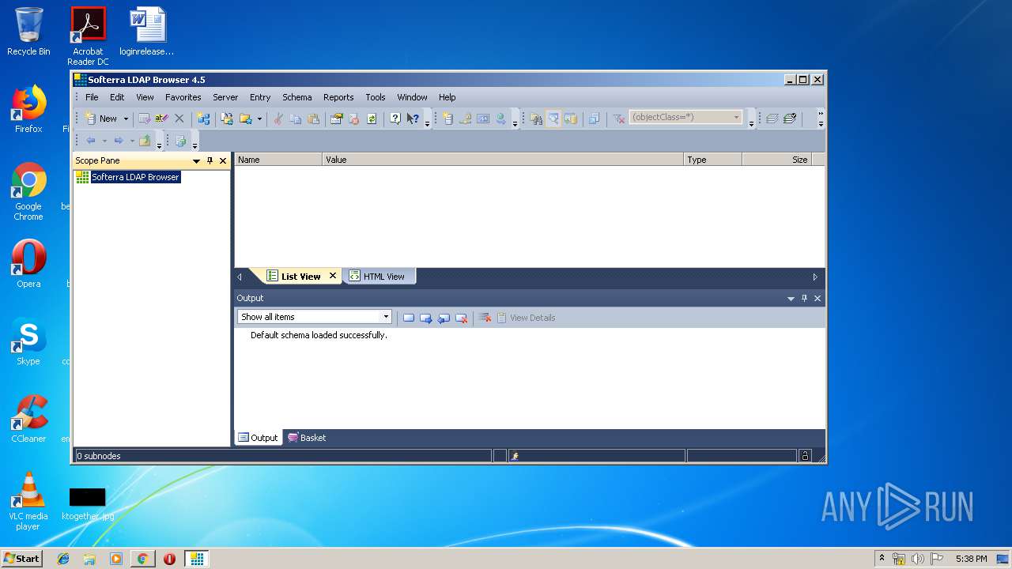Screen dimensions: 1012x569
Task: Open the Schema menu
Action: pyautogui.click(x=297, y=97)
